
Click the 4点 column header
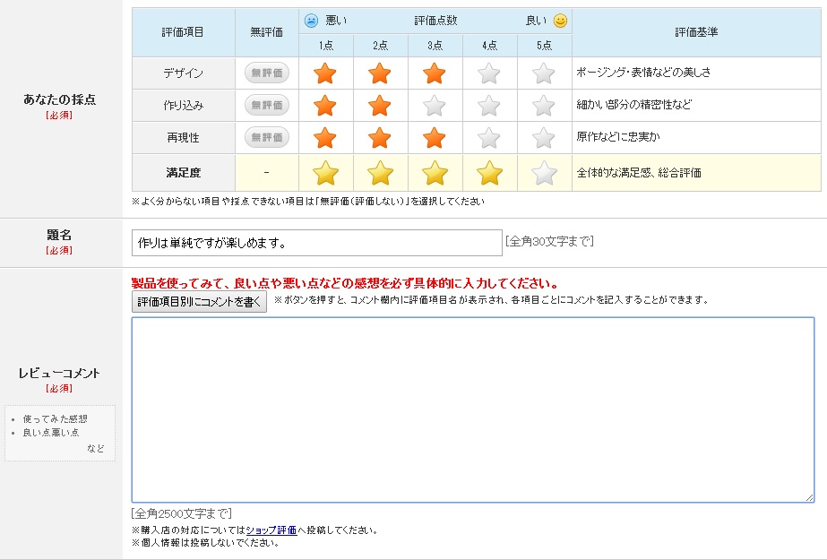[490, 46]
